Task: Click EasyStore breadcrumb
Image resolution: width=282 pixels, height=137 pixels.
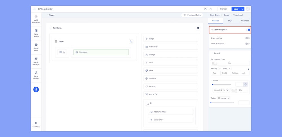Action: coord(215,15)
